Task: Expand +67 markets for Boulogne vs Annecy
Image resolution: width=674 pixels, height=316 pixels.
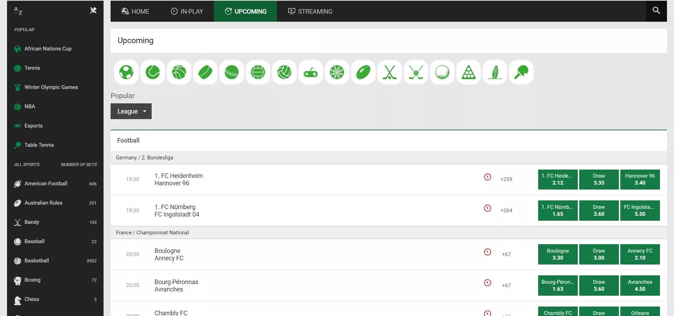Action: (506, 254)
